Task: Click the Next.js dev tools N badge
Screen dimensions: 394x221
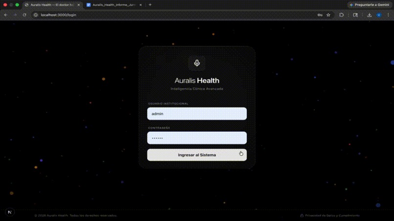Action: (10, 212)
